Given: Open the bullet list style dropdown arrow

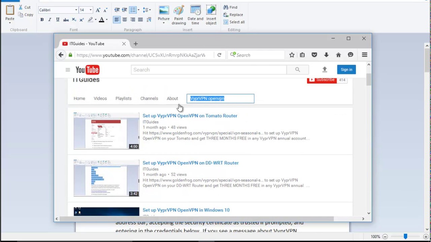Looking at the screenshot, I should [138, 10].
